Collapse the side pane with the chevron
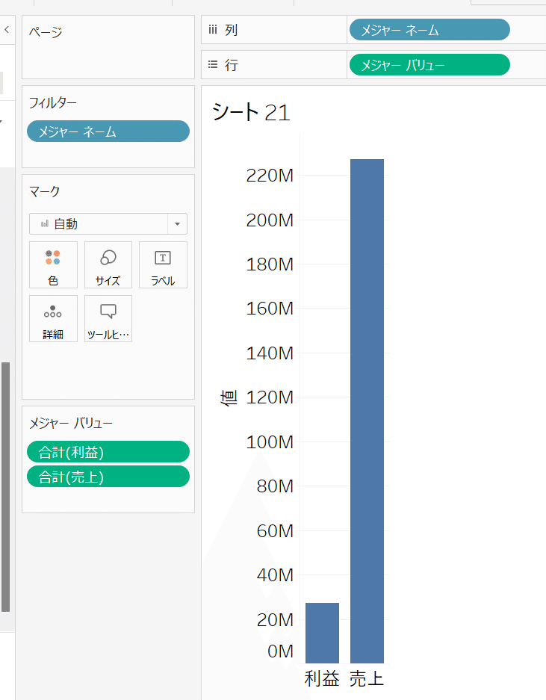 point(7,30)
